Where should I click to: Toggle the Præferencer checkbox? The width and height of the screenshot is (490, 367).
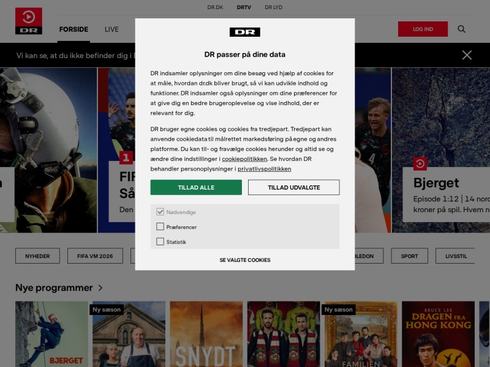160,226
